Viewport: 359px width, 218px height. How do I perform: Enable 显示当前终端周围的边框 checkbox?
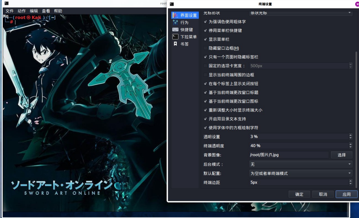point(205,75)
